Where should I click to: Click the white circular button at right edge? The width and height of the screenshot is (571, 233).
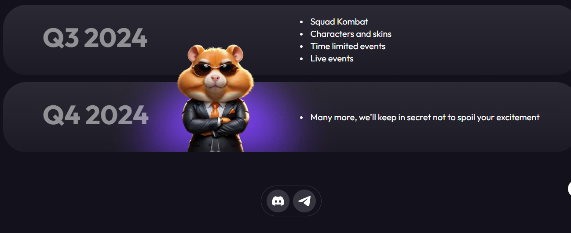569,189
